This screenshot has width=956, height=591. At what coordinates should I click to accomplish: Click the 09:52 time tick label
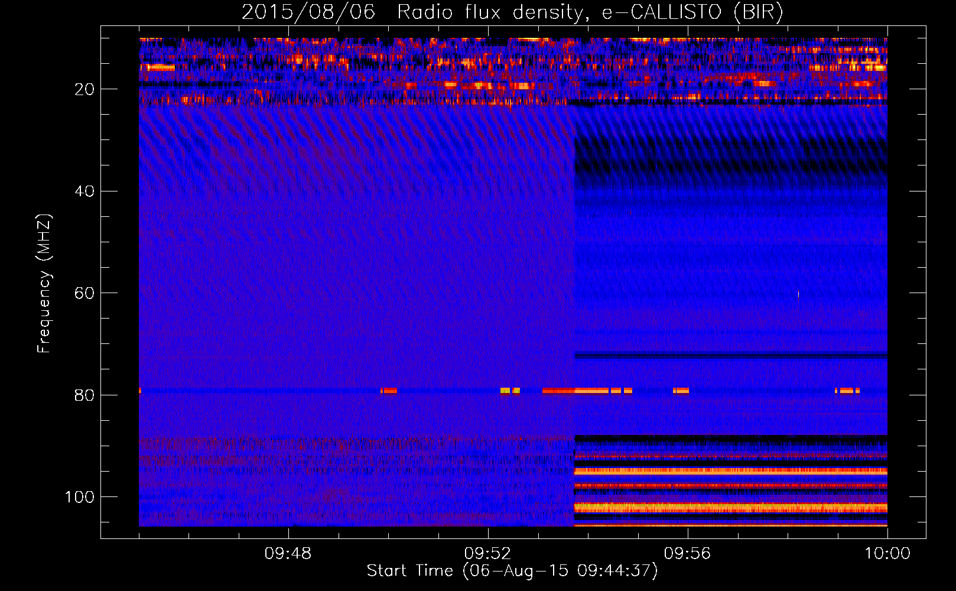point(487,554)
